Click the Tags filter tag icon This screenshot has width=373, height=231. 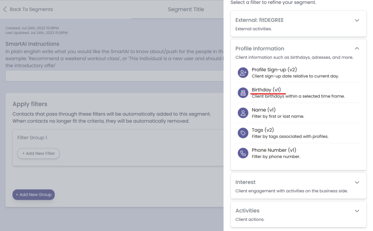tap(243, 133)
